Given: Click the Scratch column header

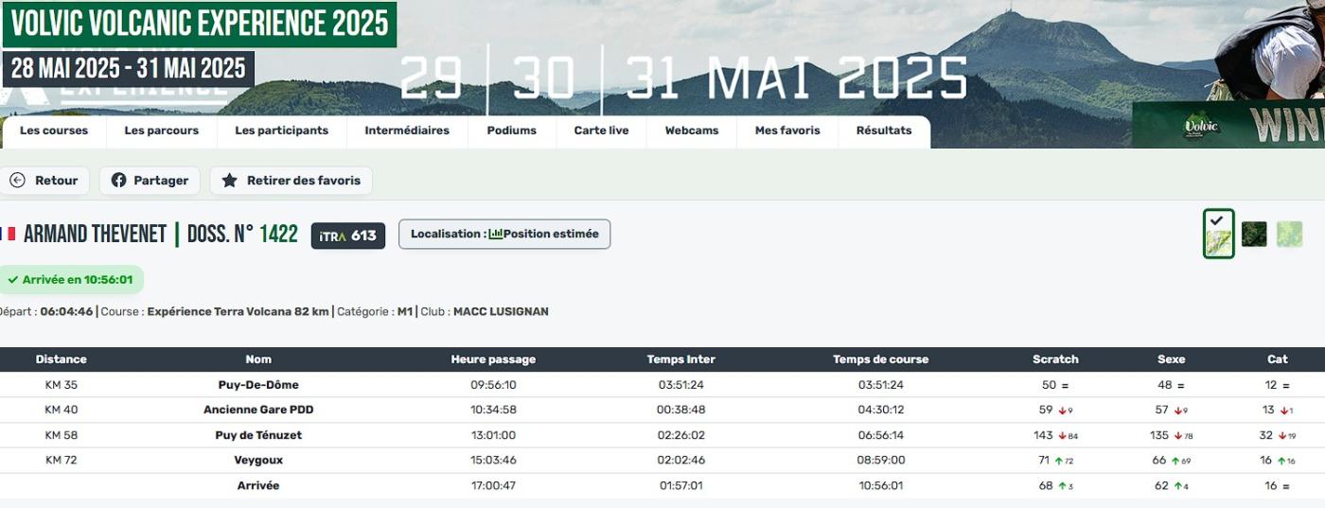Looking at the screenshot, I should point(1055,359).
